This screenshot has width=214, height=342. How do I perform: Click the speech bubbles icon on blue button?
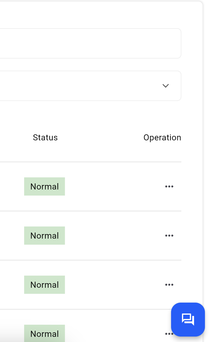(x=188, y=320)
